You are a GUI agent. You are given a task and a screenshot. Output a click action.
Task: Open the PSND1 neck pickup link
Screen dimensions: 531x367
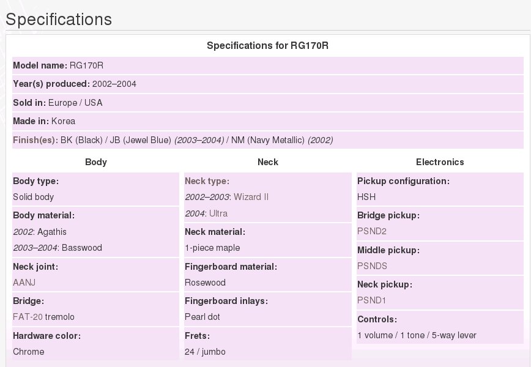point(372,300)
